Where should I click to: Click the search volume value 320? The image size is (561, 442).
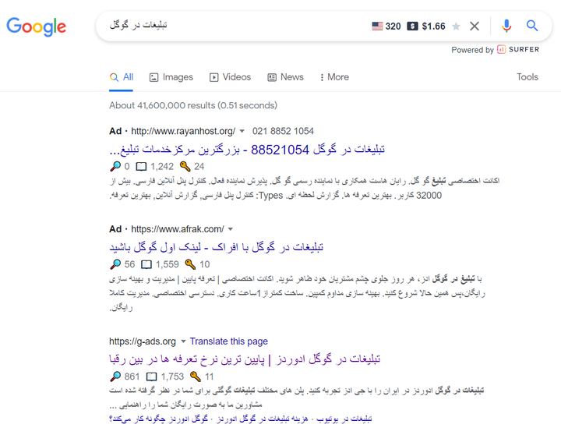(x=393, y=27)
